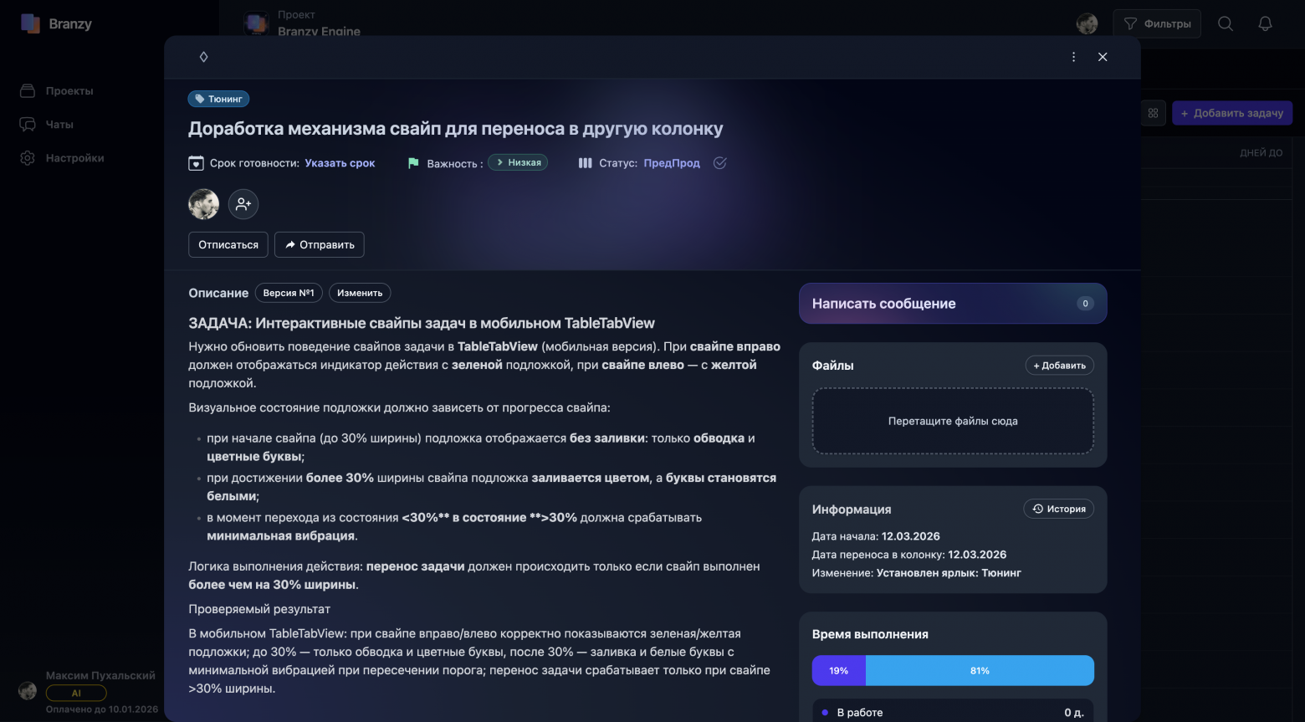Go to Чаты in the sidebar
Image resolution: width=1305 pixels, height=722 pixels.
tap(59, 124)
